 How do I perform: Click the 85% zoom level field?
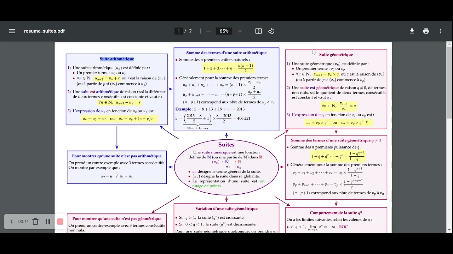click(x=224, y=31)
